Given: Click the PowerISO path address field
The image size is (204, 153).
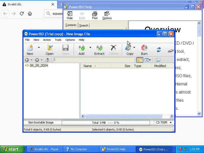Looking at the screenshot, I should pyautogui.click(x=94, y=60).
